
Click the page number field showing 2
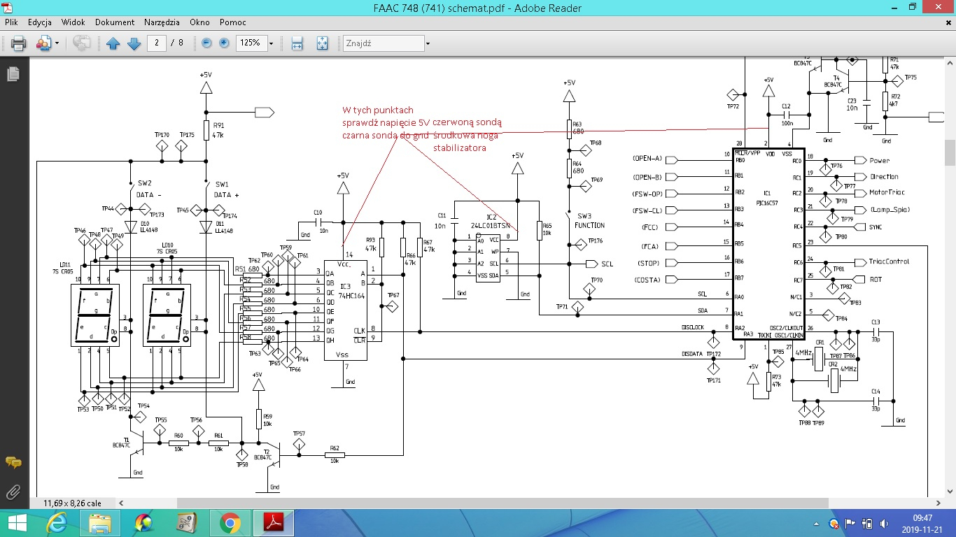[x=156, y=43]
